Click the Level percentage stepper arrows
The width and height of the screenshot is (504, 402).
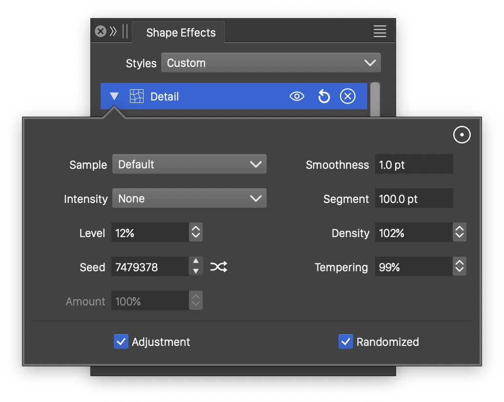coord(196,233)
